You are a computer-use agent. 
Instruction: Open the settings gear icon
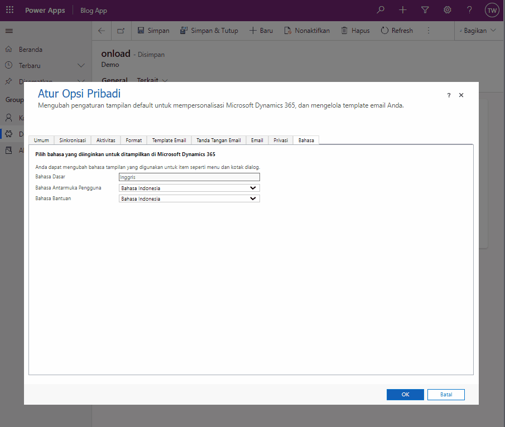pos(448,10)
